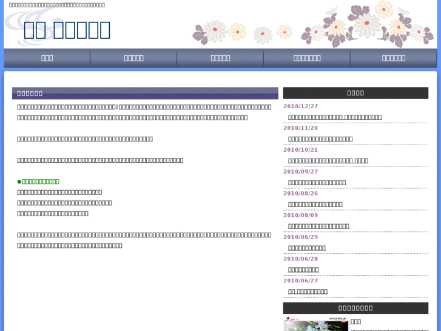The image size is (441, 331).
Task: Select the date text 2010/06/29
Action: pyautogui.click(x=300, y=237)
